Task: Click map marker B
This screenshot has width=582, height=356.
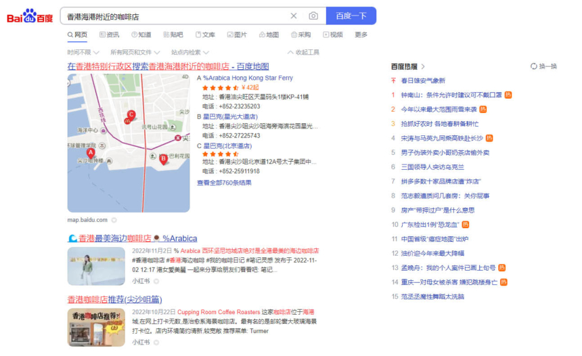Action: pos(163,159)
